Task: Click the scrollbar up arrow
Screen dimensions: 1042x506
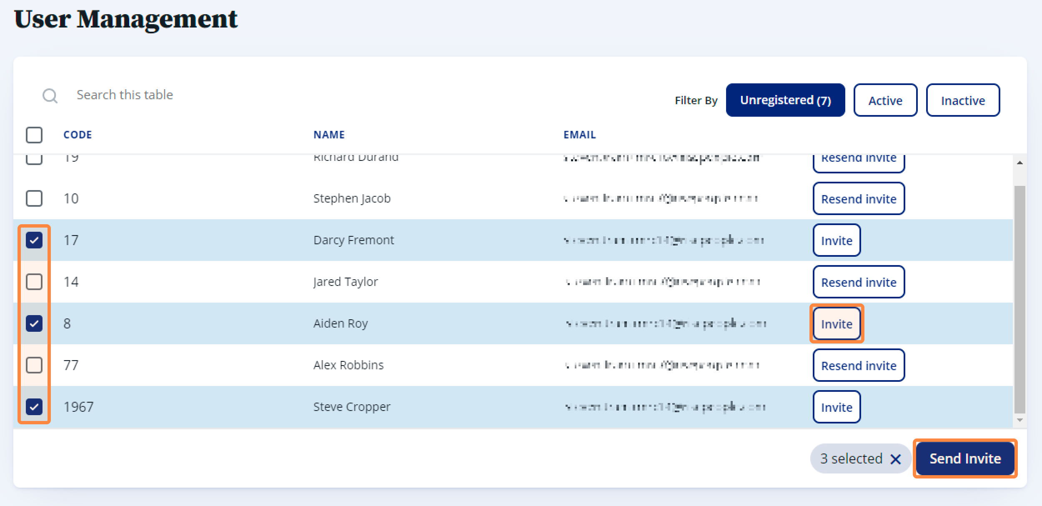Action: [x=1019, y=163]
